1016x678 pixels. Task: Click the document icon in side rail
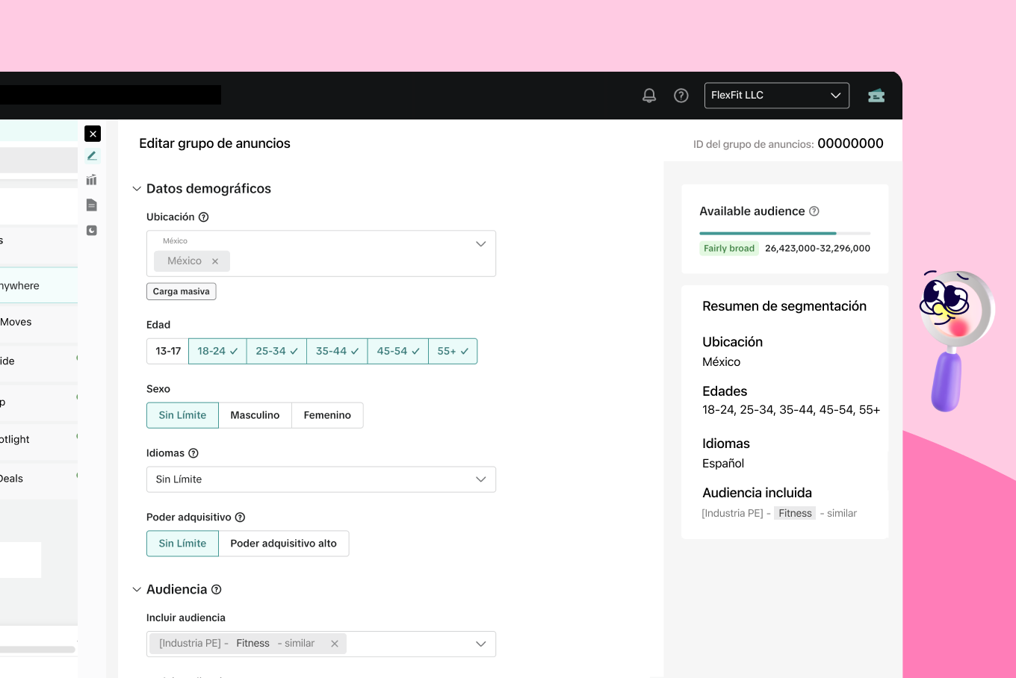click(x=92, y=205)
